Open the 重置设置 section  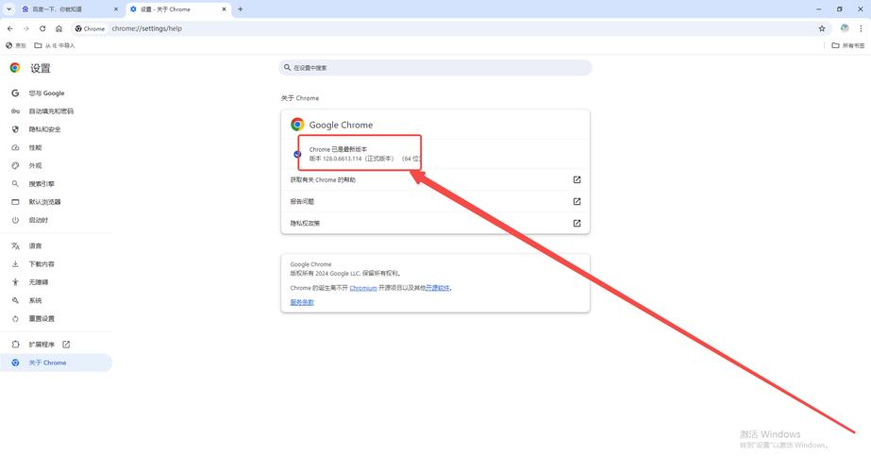(56, 318)
